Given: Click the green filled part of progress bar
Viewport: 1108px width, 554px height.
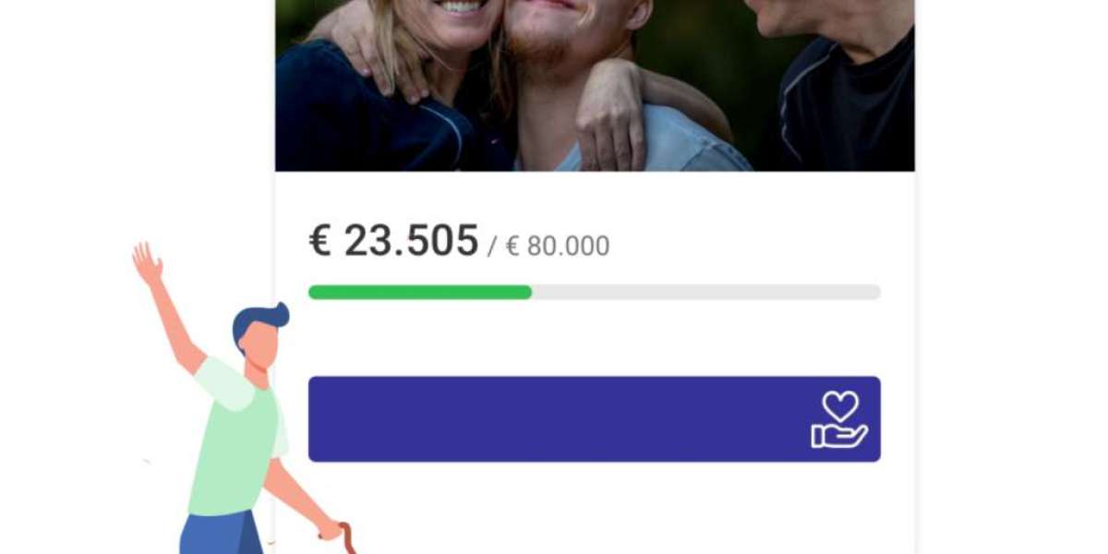Looking at the screenshot, I should pos(420,292).
